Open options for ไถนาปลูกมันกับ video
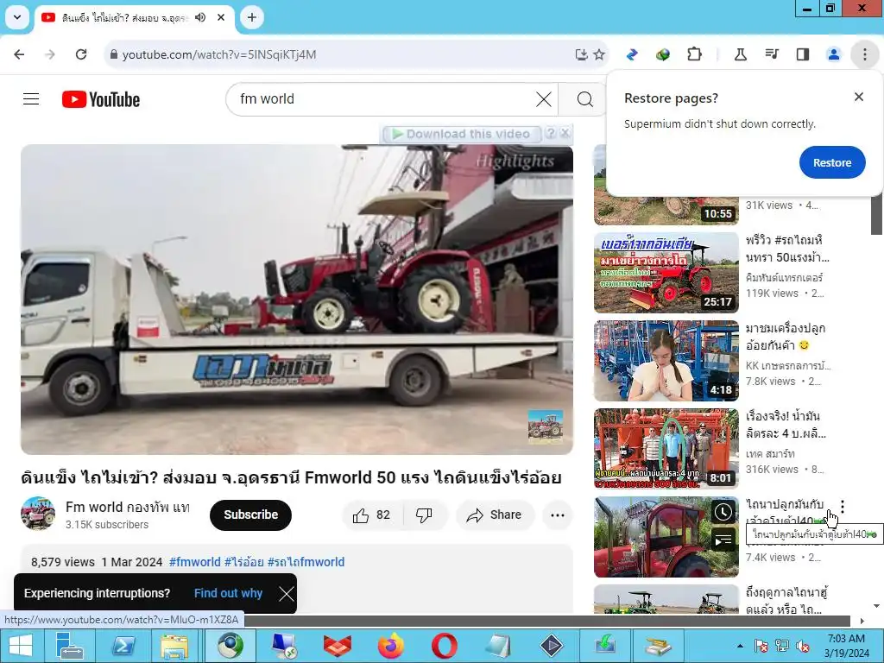The height and width of the screenshot is (663, 884). tap(843, 506)
